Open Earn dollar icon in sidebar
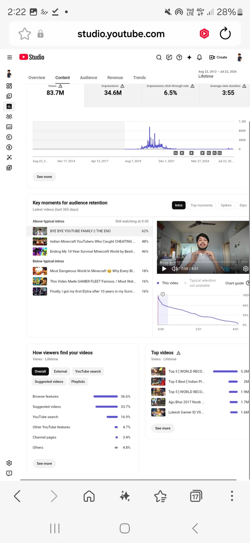Screen dimensions: 250x543 9,147
